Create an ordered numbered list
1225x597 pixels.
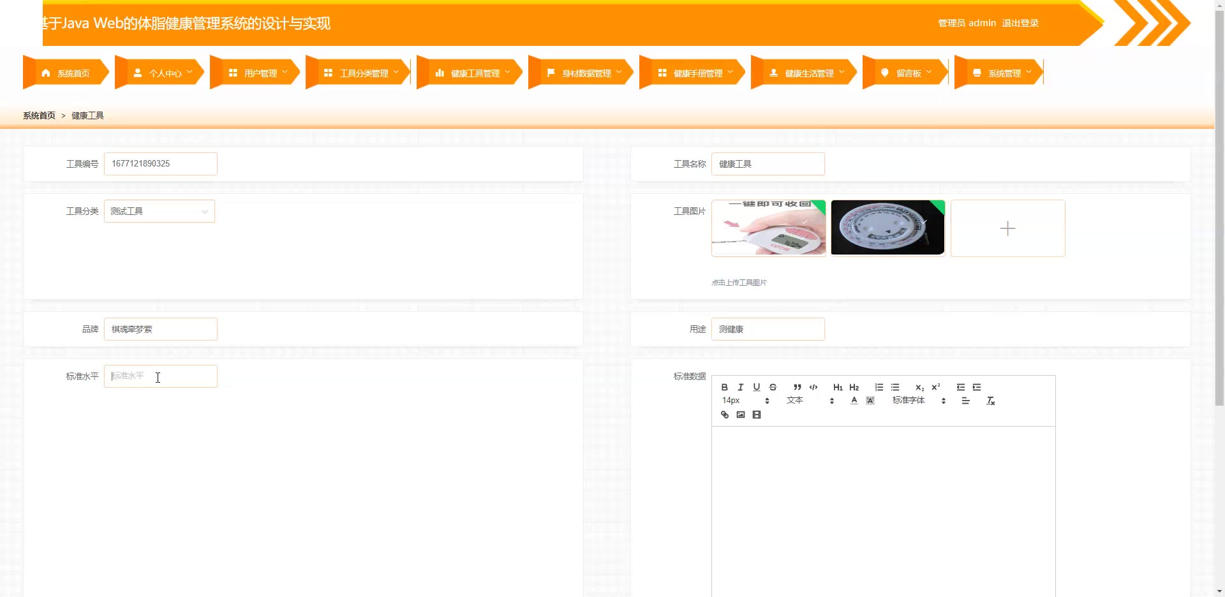tap(879, 387)
